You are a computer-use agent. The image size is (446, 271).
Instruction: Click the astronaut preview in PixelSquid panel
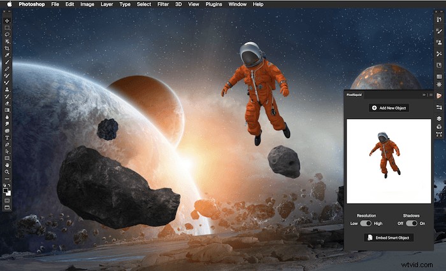pyautogui.click(x=389, y=161)
